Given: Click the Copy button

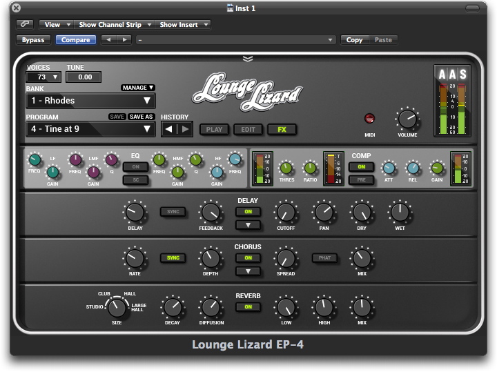Looking at the screenshot, I should click(x=354, y=39).
